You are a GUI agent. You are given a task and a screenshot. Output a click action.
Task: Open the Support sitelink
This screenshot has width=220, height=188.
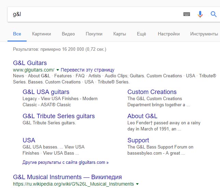(x=138, y=140)
